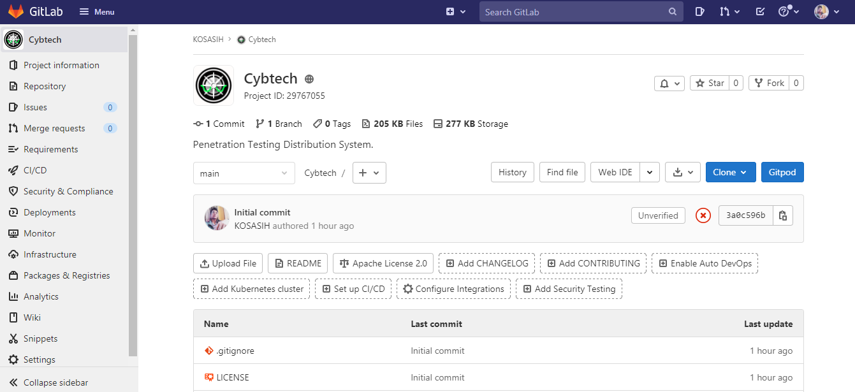855x392 pixels.
Task: Click the Upload File button
Action: coord(228,263)
